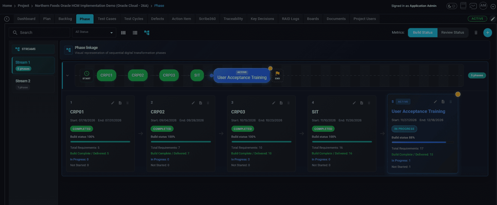Click the Search input field

click(40, 33)
